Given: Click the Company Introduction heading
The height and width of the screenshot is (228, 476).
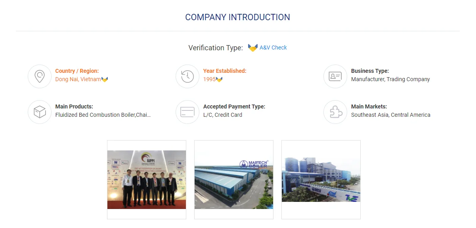Looking at the screenshot, I should pyautogui.click(x=238, y=17).
